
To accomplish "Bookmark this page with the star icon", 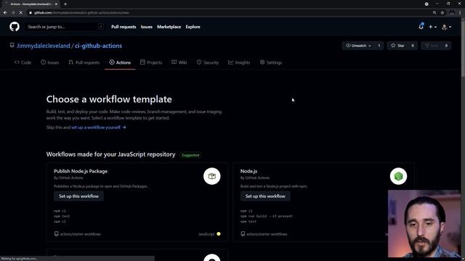I will click(x=442, y=13).
